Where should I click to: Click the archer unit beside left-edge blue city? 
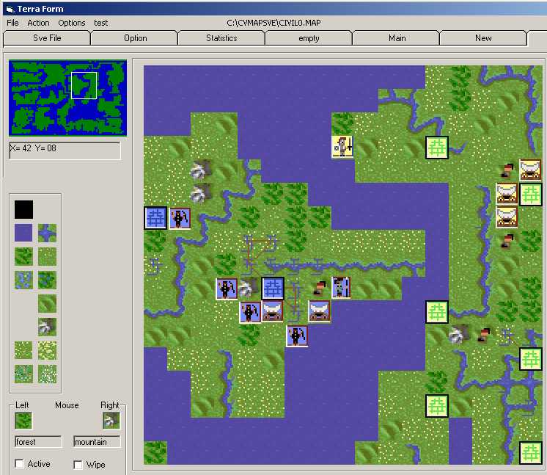tap(180, 218)
